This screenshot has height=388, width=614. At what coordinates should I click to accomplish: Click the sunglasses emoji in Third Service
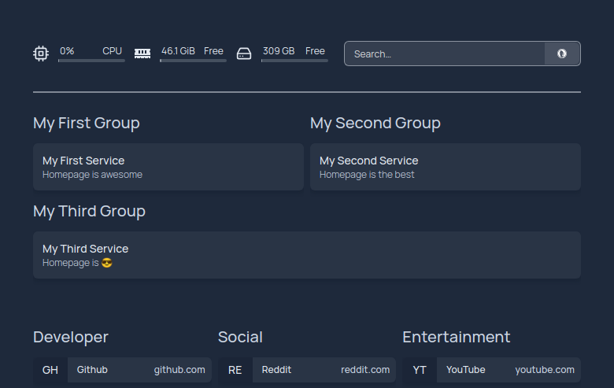coord(107,263)
